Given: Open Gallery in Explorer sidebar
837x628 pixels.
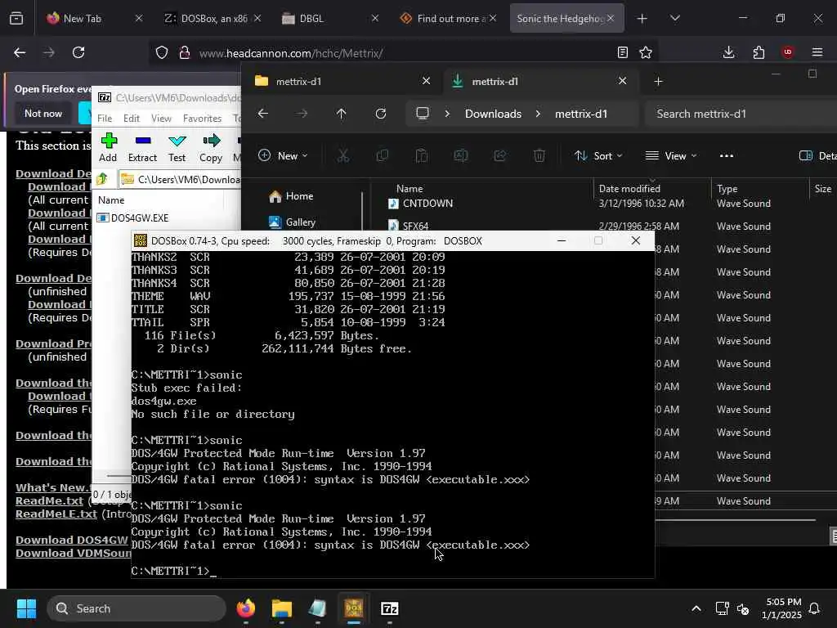Looking at the screenshot, I should 293,222.
